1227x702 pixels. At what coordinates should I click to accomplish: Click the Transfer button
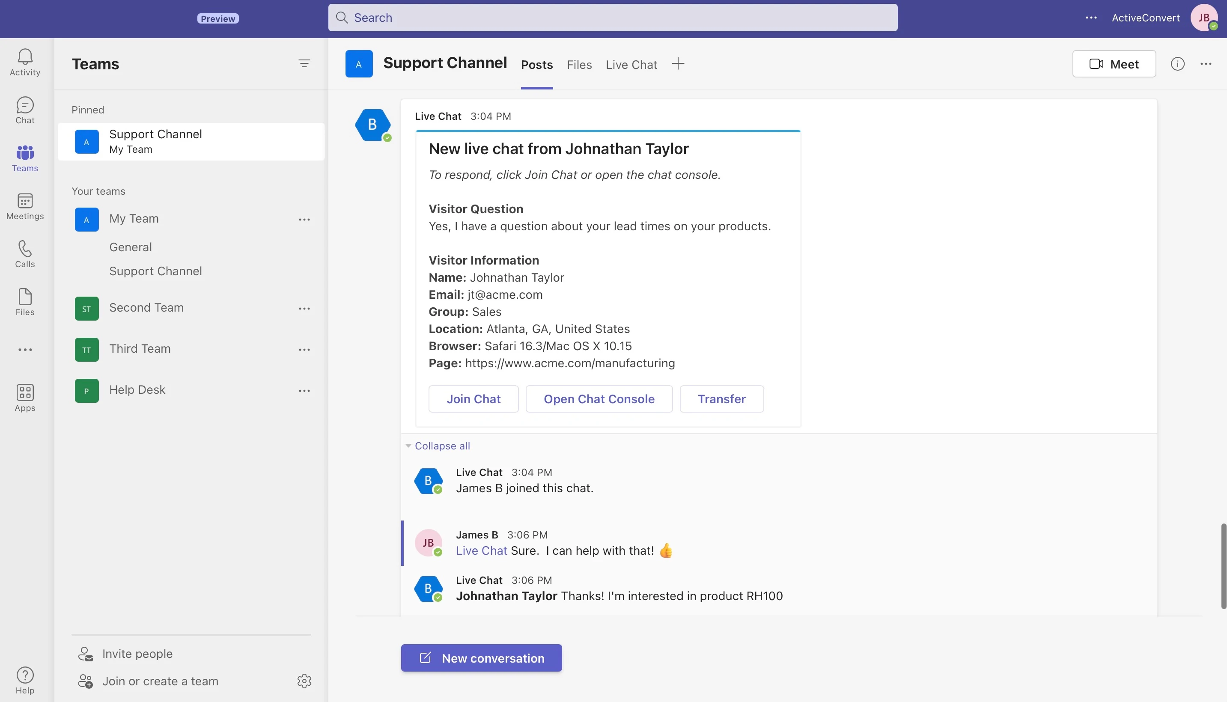721,399
